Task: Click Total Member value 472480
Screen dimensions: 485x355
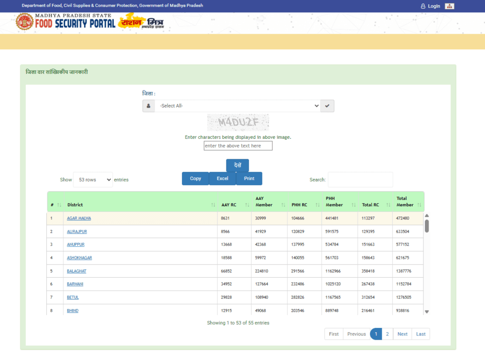Action: pos(403,218)
